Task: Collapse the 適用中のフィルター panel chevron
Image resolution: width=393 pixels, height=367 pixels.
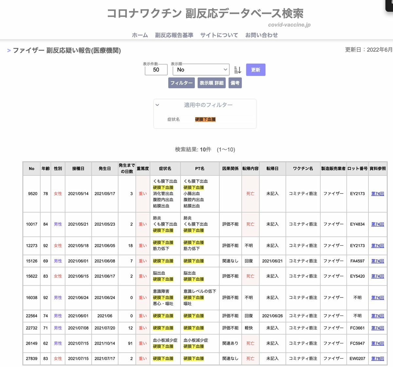Action: click(x=157, y=105)
